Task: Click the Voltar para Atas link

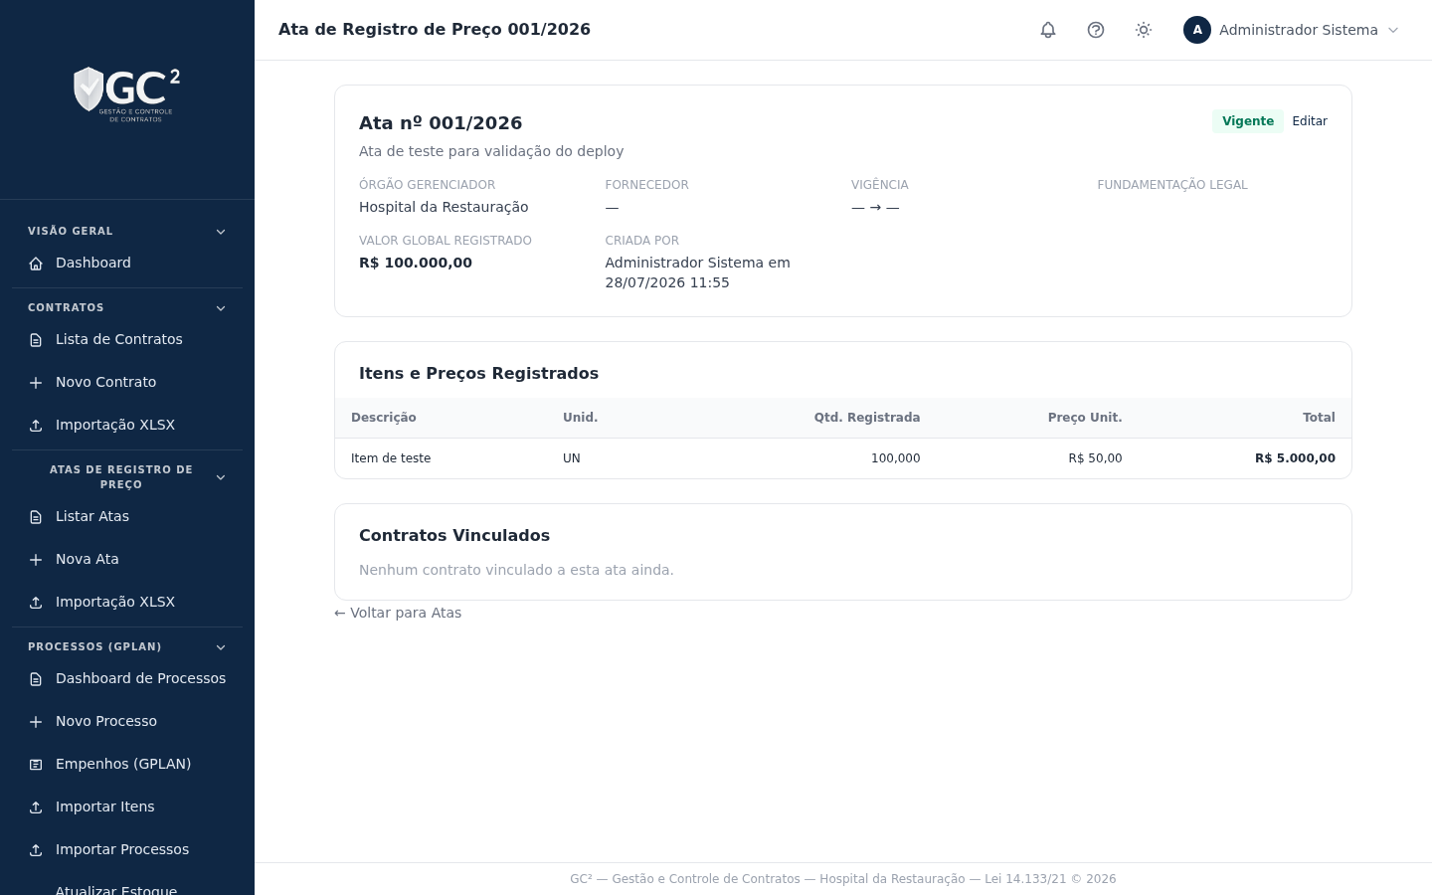Action: pos(398,613)
